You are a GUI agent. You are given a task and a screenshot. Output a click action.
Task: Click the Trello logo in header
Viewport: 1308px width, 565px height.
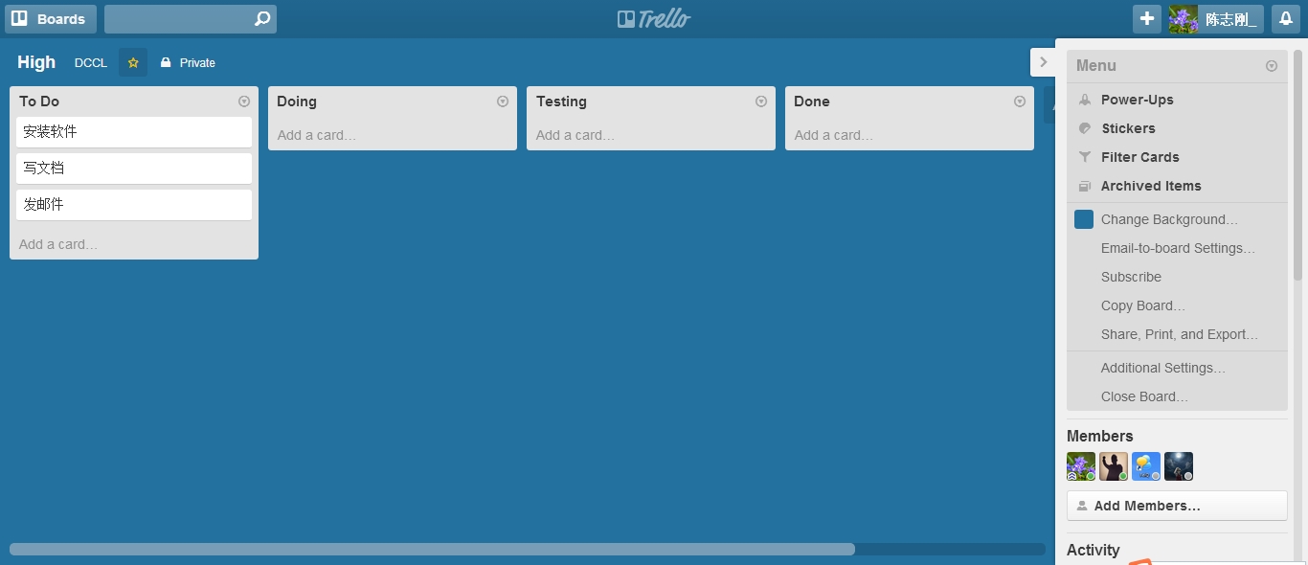[x=654, y=19]
